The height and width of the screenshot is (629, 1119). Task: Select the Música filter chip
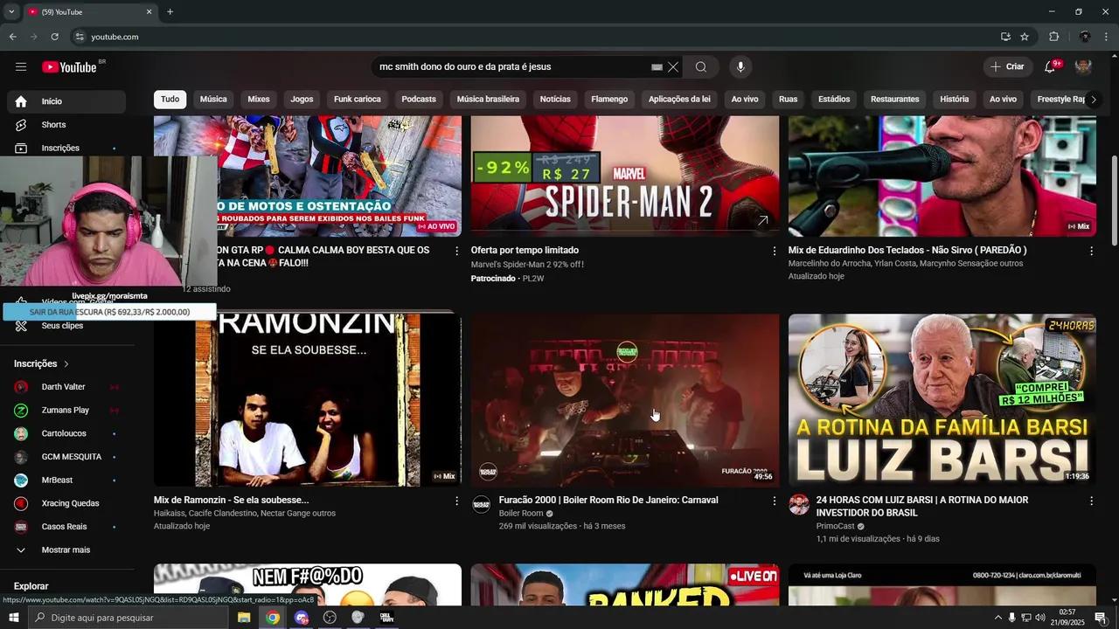coord(213,100)
